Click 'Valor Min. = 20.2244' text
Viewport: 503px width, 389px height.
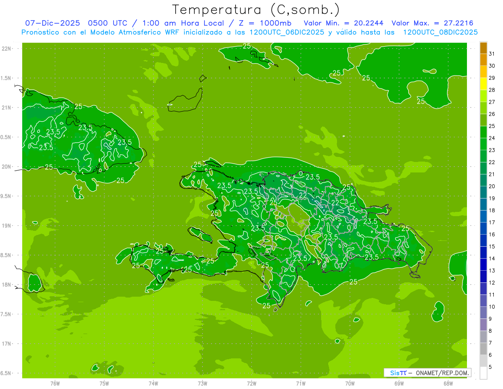[343, 23]
